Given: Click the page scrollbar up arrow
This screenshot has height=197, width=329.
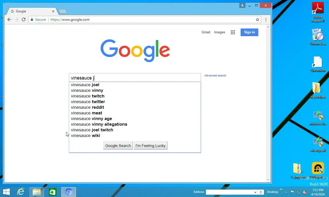Looking at the screenshot, I should tap(268, 27).
